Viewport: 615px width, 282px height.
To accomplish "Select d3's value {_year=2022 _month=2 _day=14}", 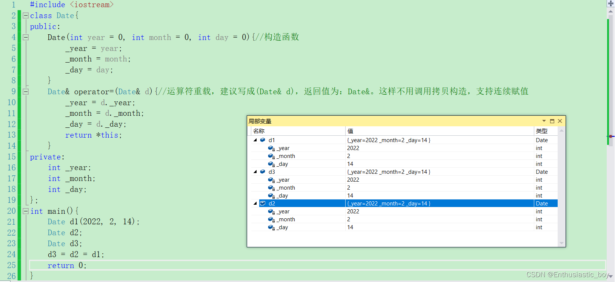I will point(389,172).
